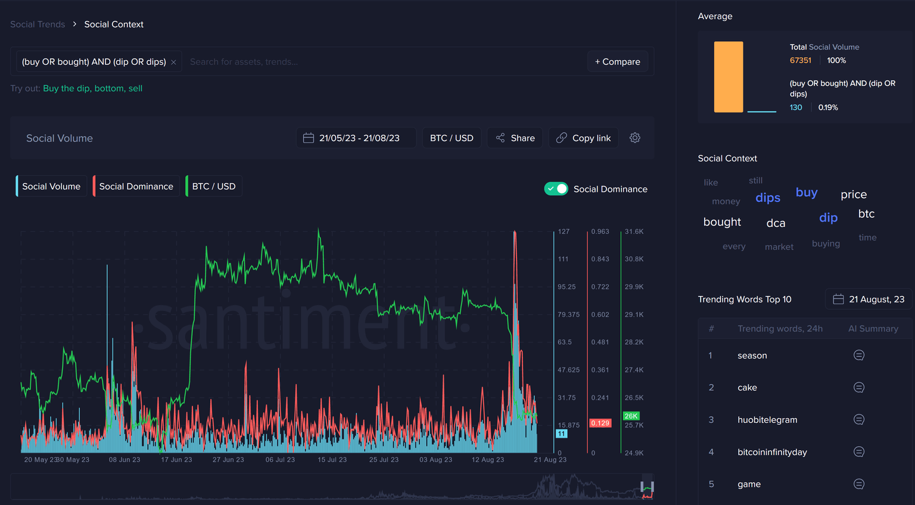The height and width of the screenshot is (505, 915).
Task: Click the Share button
Action: (x=515, y=138)
